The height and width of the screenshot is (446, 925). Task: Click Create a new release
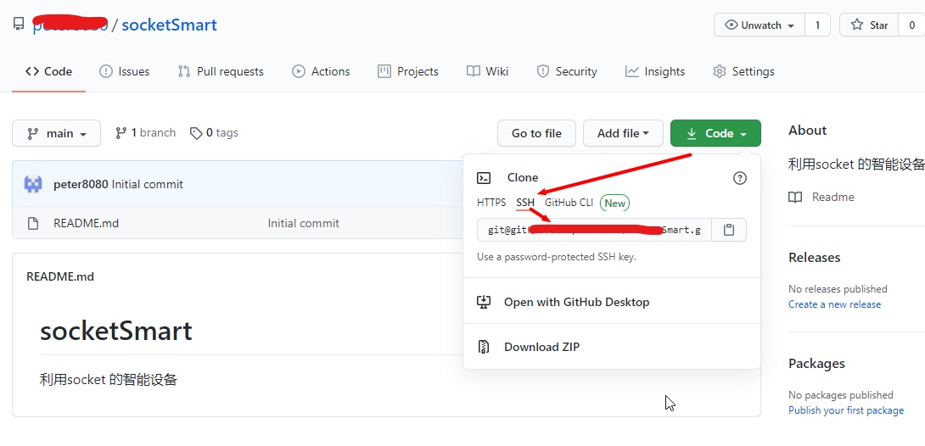tap(835, 304)
